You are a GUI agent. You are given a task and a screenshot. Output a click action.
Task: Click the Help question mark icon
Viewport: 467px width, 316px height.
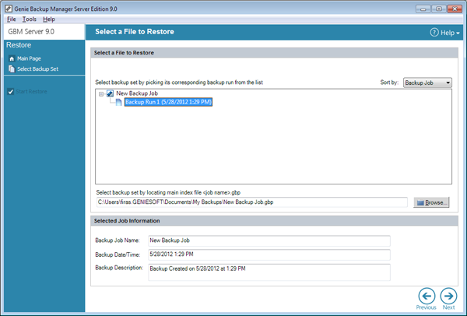coord(434,32)
